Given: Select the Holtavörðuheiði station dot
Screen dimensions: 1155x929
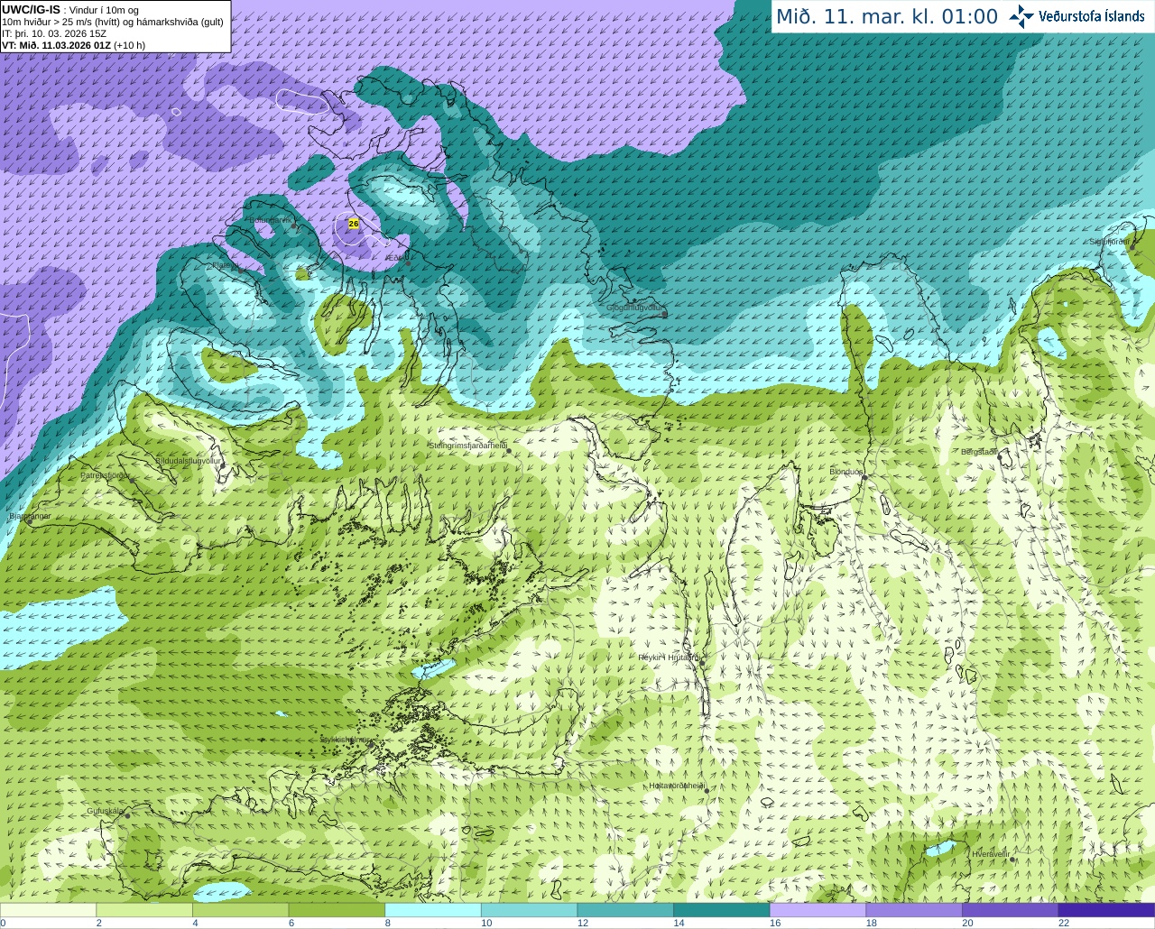Looking at the screenshot, I should click(707, 790).
